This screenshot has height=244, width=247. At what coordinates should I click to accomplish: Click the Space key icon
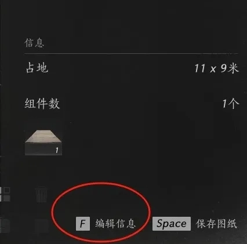click(172, 224)
